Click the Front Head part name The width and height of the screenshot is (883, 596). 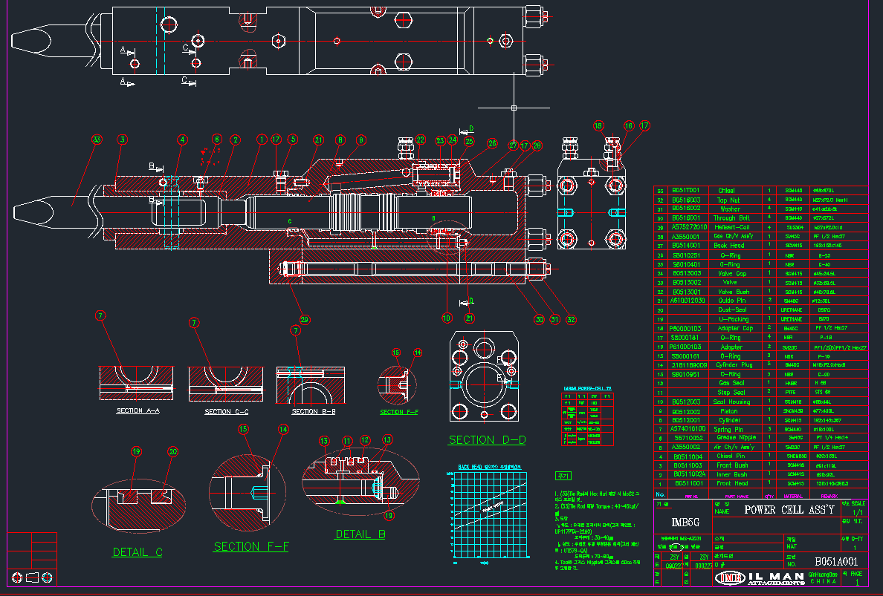(x=732, y=483)
